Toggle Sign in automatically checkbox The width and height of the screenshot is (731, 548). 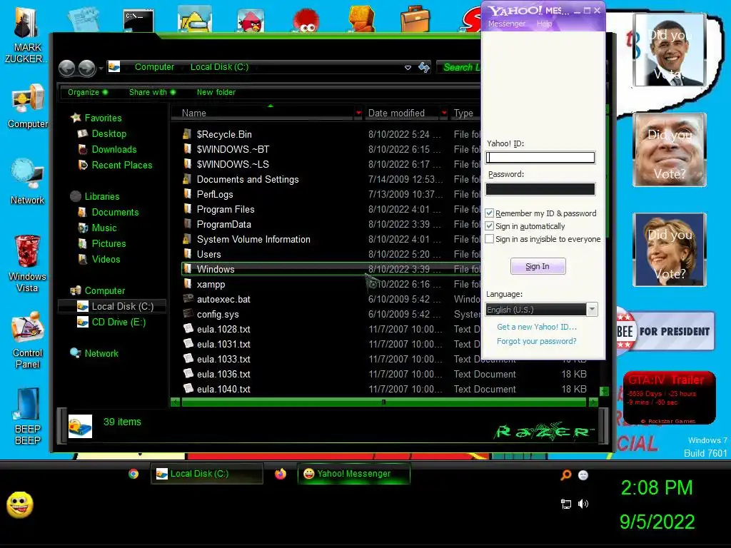point(490,226)
